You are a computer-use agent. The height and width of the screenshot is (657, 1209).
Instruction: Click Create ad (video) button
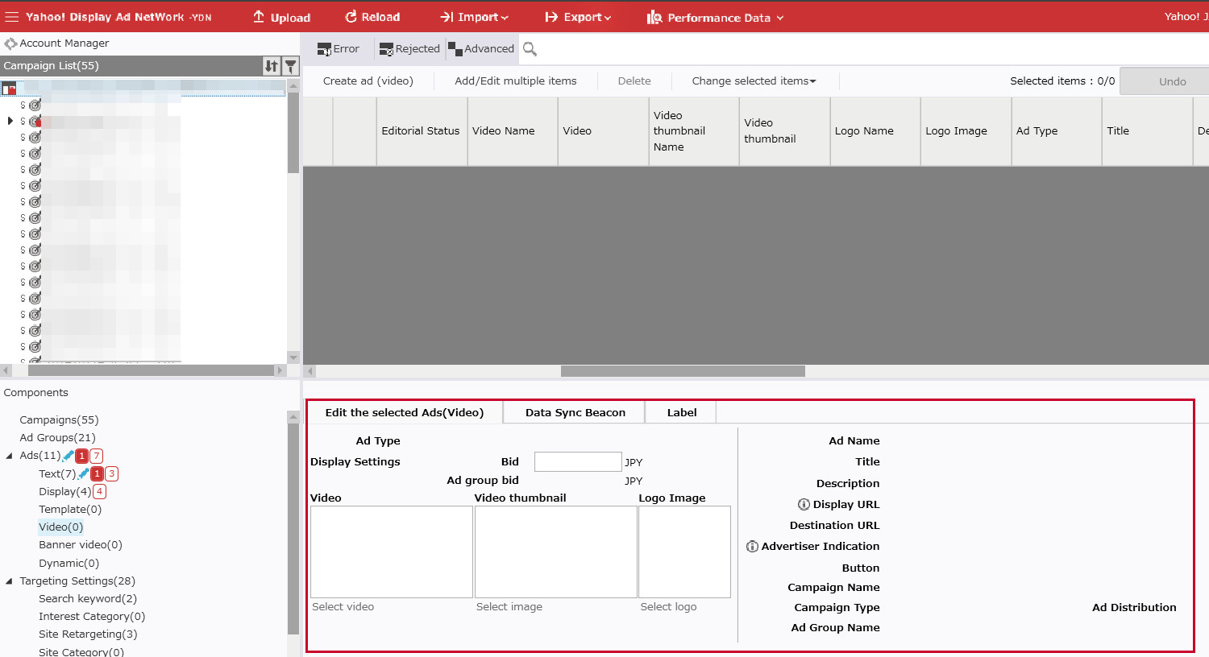click(x=368, y=81)
